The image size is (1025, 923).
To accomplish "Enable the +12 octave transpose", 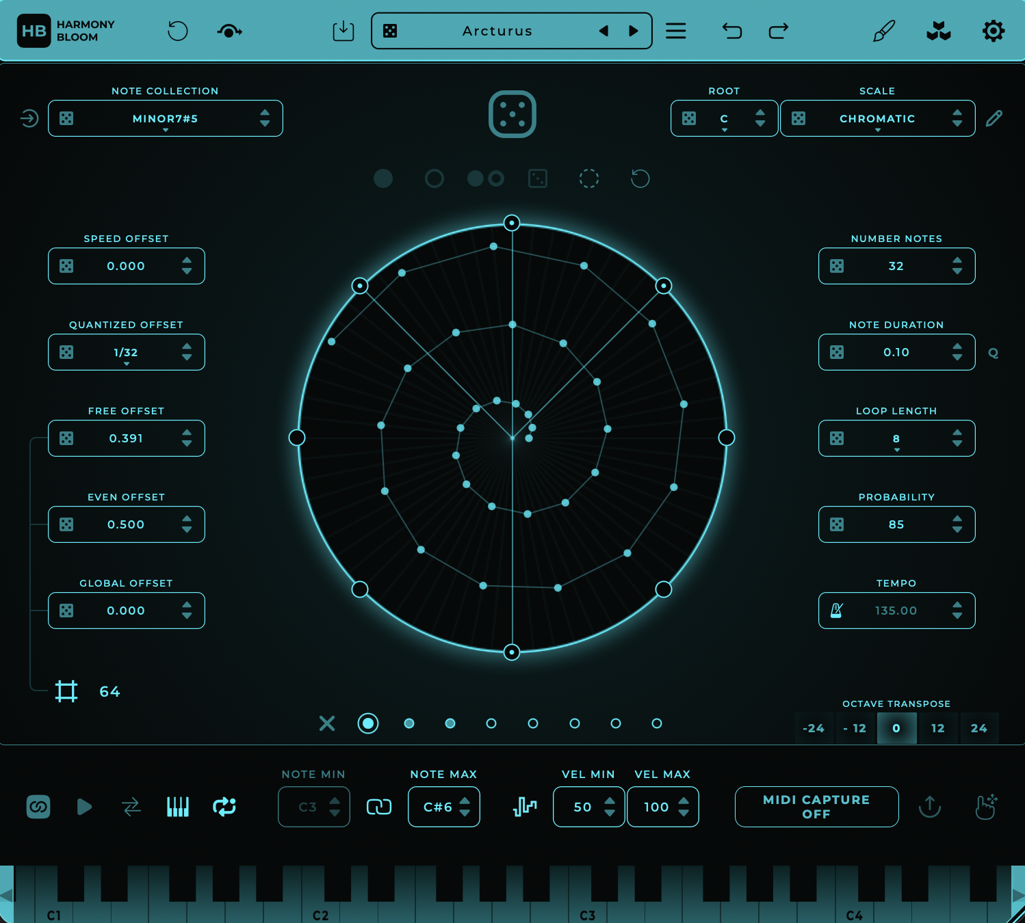I will 937,728.
